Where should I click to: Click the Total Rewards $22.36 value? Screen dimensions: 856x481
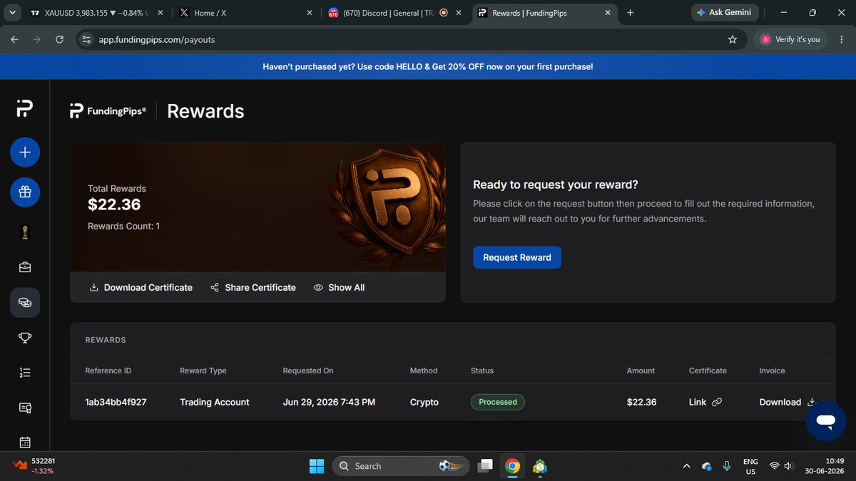114,205
